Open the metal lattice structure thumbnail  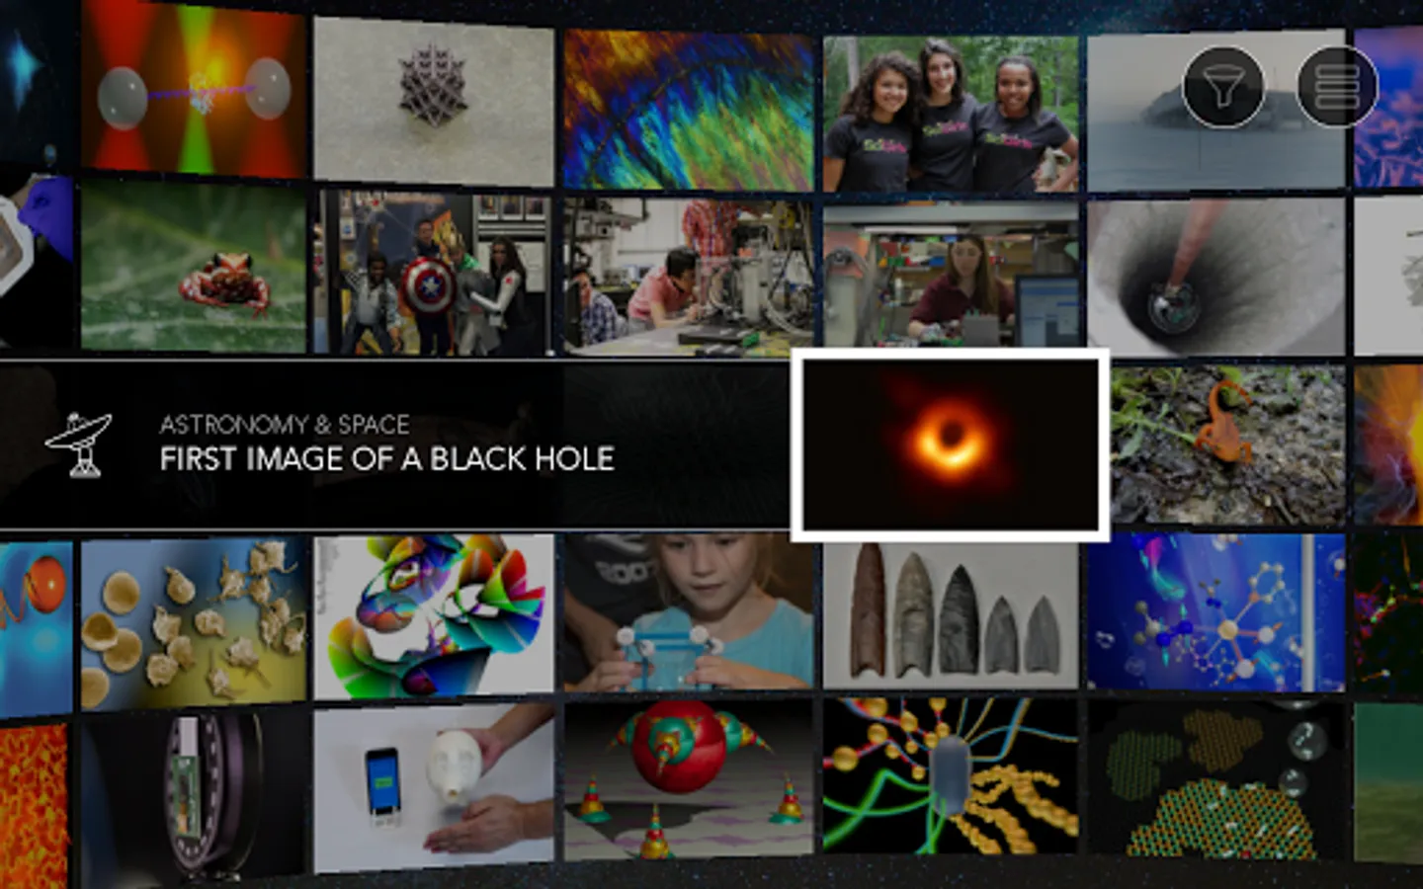click(x=434, y=101)
